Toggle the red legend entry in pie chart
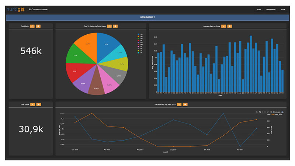 click(x=140, y=41)
